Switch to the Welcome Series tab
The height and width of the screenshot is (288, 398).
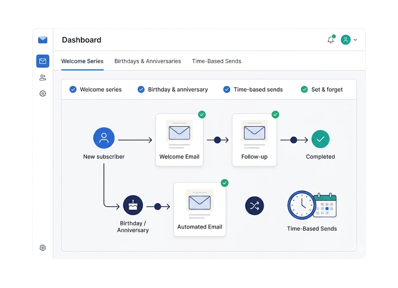click(x=82, y=61)
